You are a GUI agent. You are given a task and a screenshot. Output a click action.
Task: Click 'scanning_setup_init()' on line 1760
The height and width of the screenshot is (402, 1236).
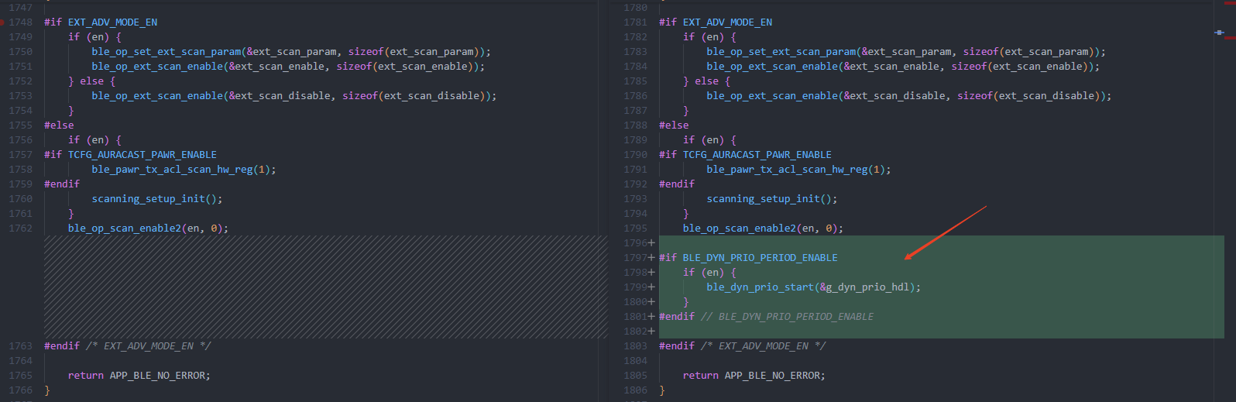pos(154,199)
